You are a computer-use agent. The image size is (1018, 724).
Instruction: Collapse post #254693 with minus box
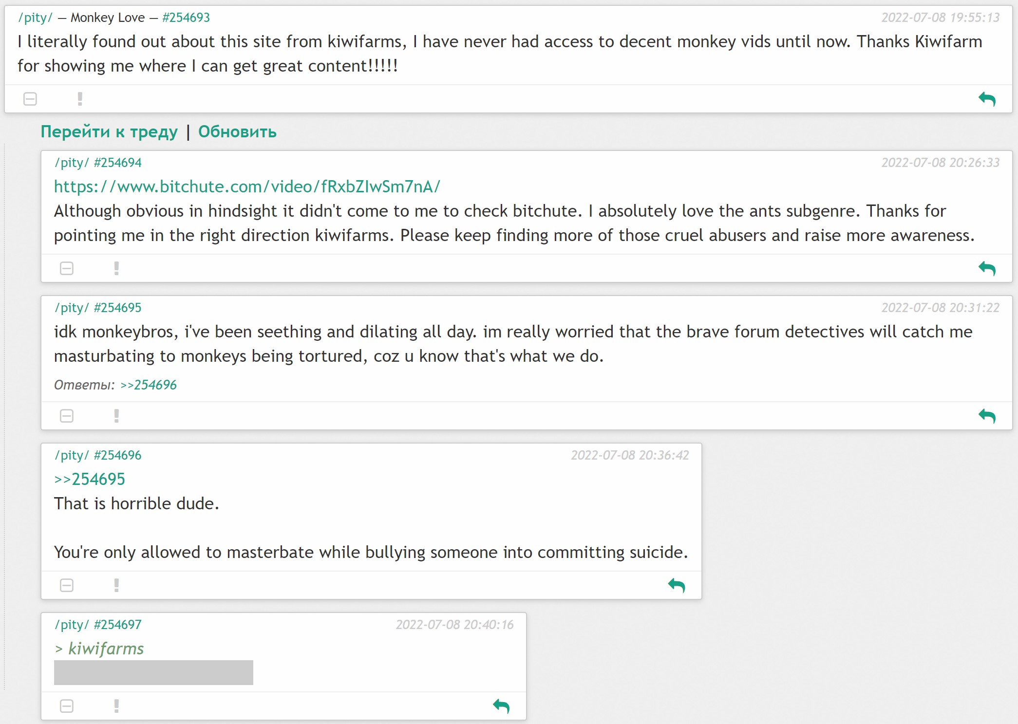coord(30,99)
